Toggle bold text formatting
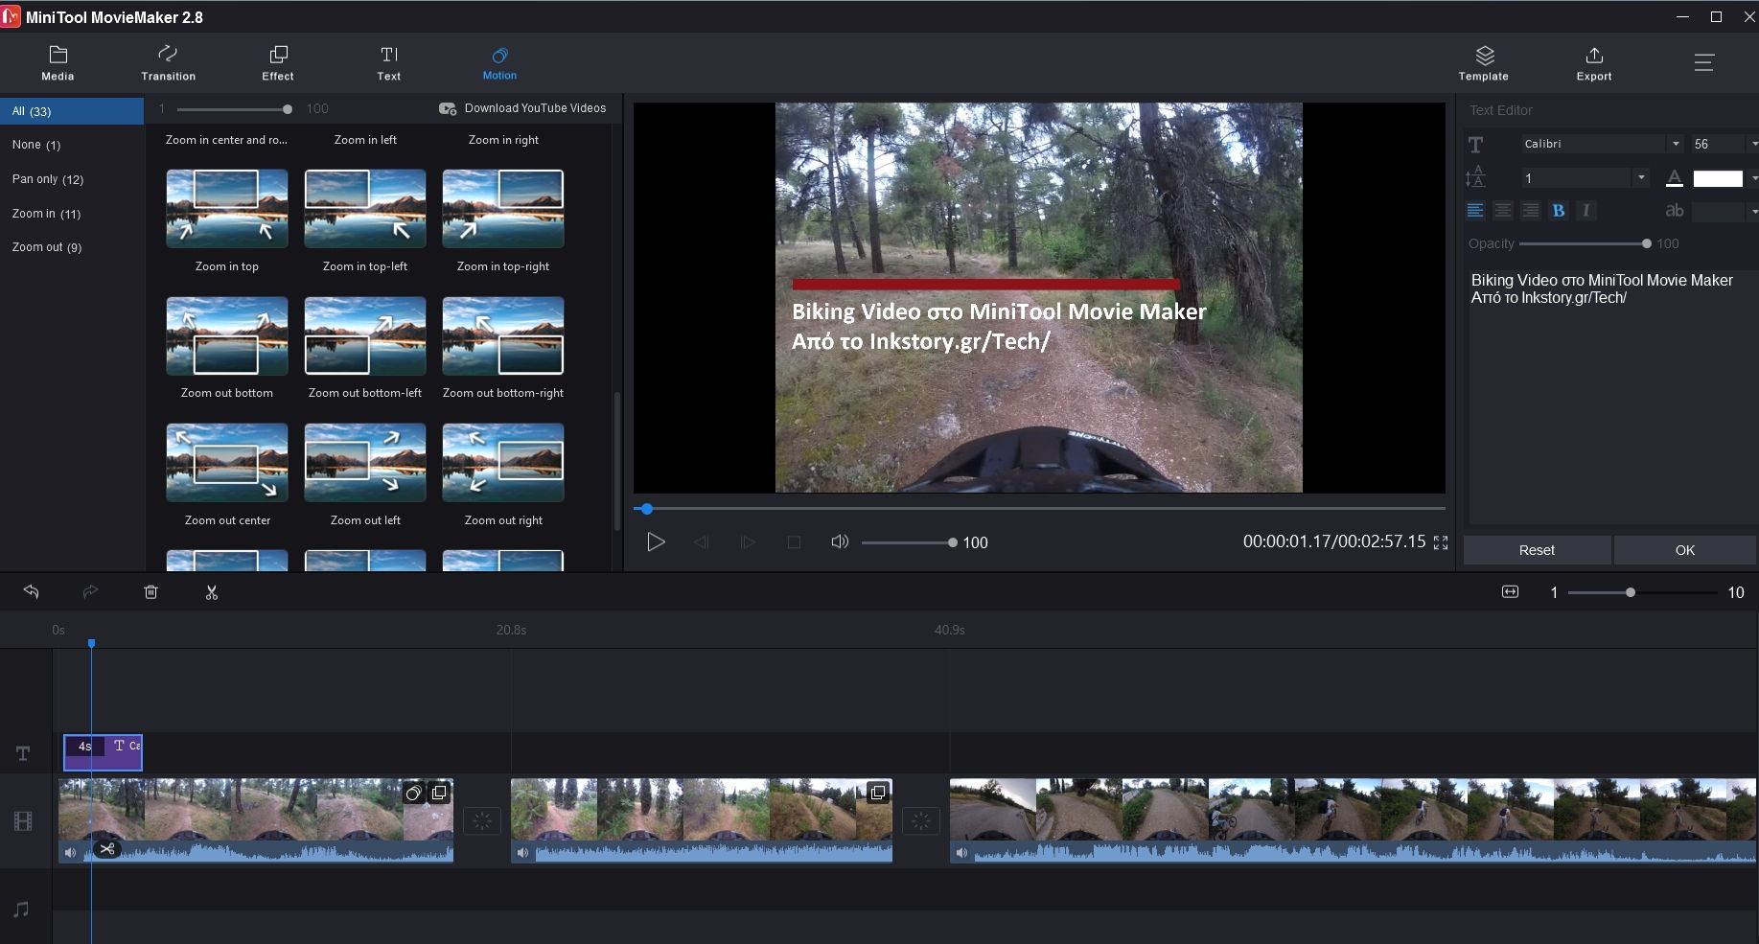 1559,211
